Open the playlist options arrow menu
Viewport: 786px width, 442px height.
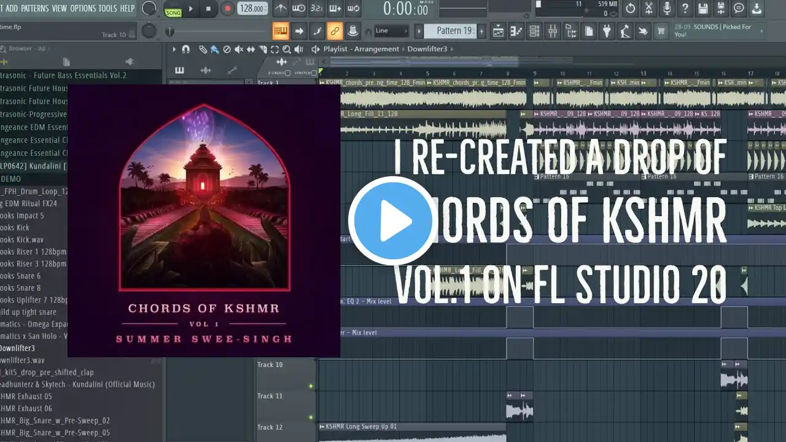174,50
